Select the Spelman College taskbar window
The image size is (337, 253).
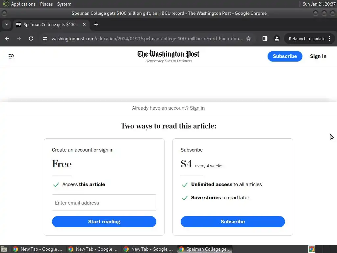(x=205, y=249)
